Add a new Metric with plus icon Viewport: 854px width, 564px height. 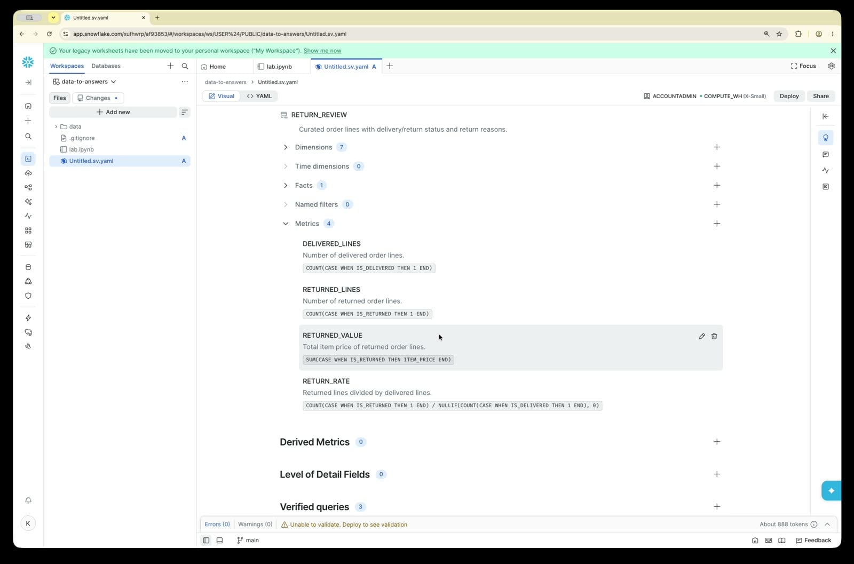(x=717, y=224)
